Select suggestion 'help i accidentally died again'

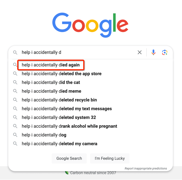pyautogui.click(x=51, y=65)
